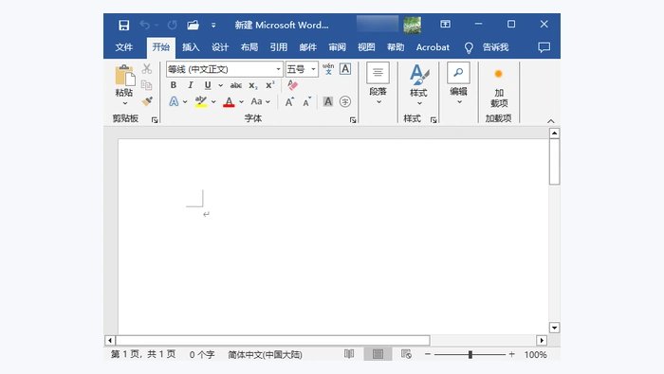Collapse the ribbon with the chevron
This screenshot has height=374, width=664.
point(550,121)
